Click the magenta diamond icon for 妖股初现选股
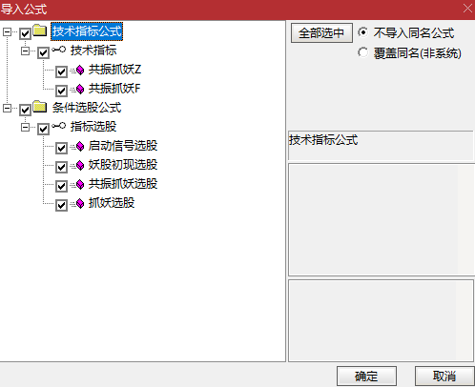 pyautogui.click(x=80, y=165)
